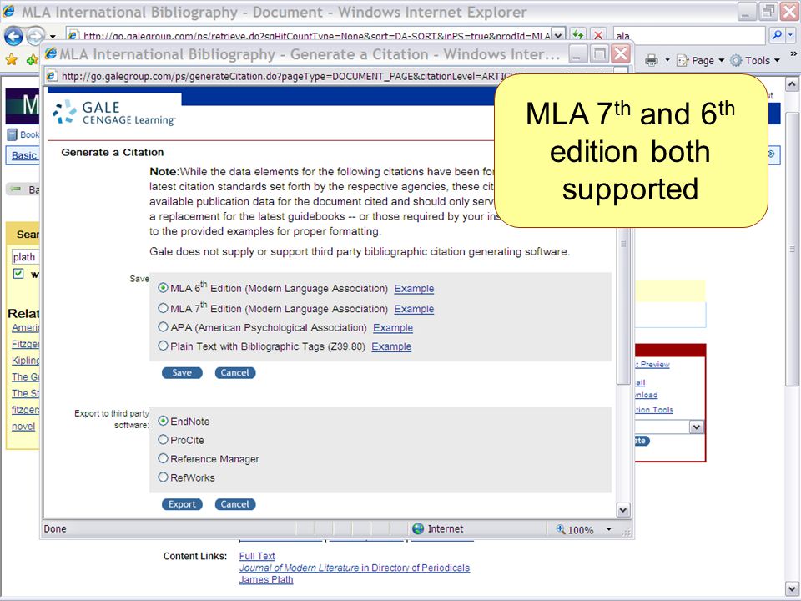Open the Basic search tab
This screenshot has width=801, height=601.
pyautogui.click(x=24, y=155)
